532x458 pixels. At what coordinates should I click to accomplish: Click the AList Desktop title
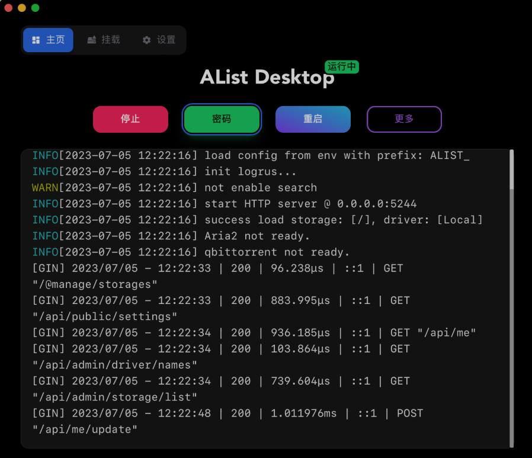point(267,78)
